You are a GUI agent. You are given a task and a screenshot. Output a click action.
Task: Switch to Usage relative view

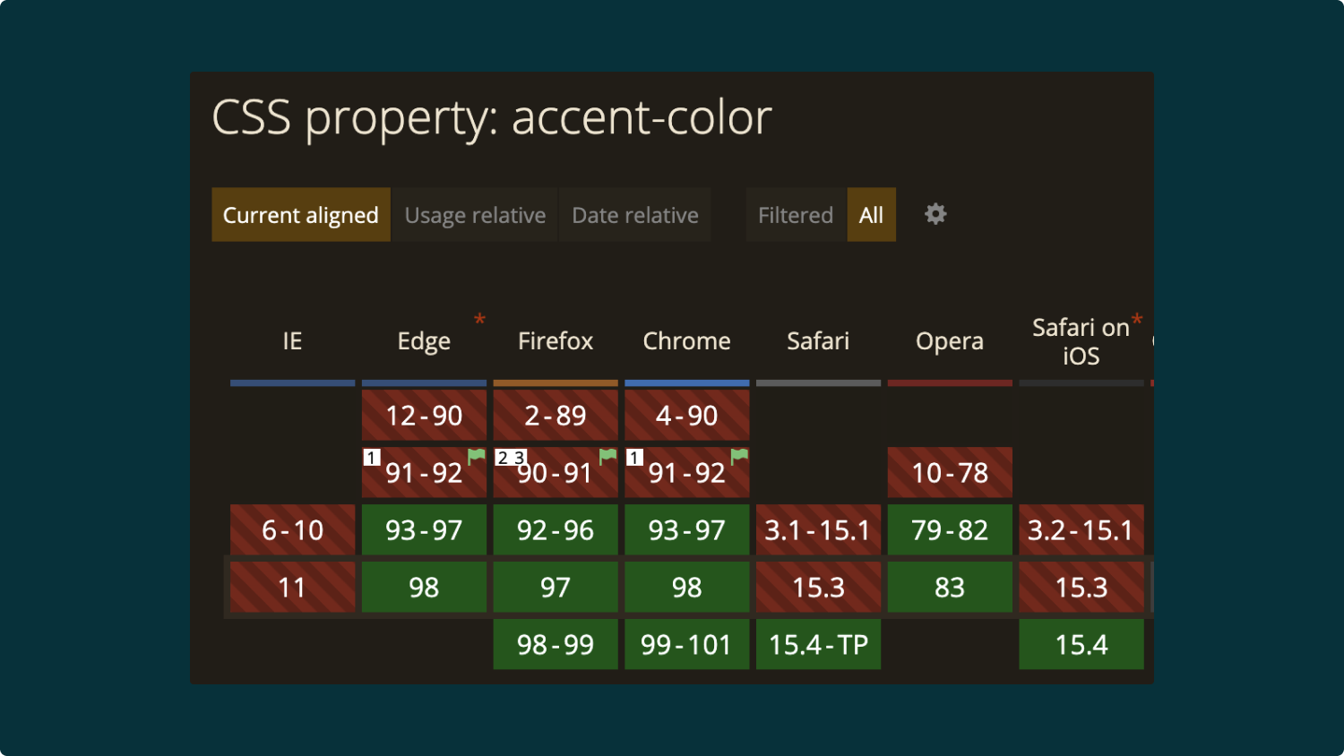point(475,215)
